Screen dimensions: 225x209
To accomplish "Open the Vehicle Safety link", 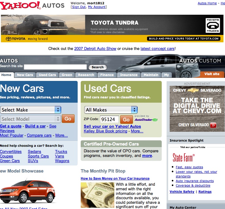I will tap(182, 192).
